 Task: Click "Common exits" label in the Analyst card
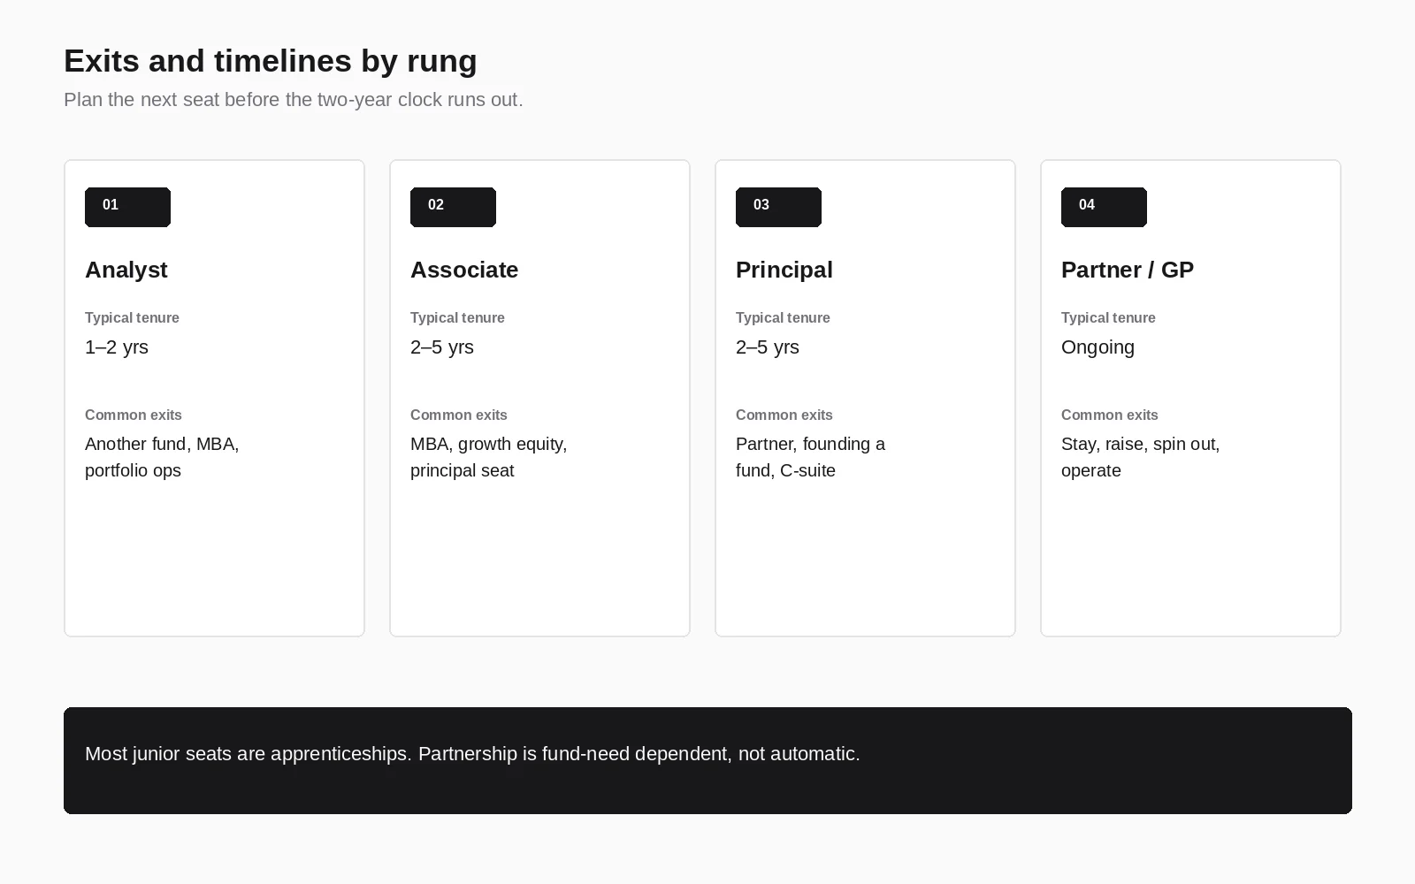coord(134,415)
